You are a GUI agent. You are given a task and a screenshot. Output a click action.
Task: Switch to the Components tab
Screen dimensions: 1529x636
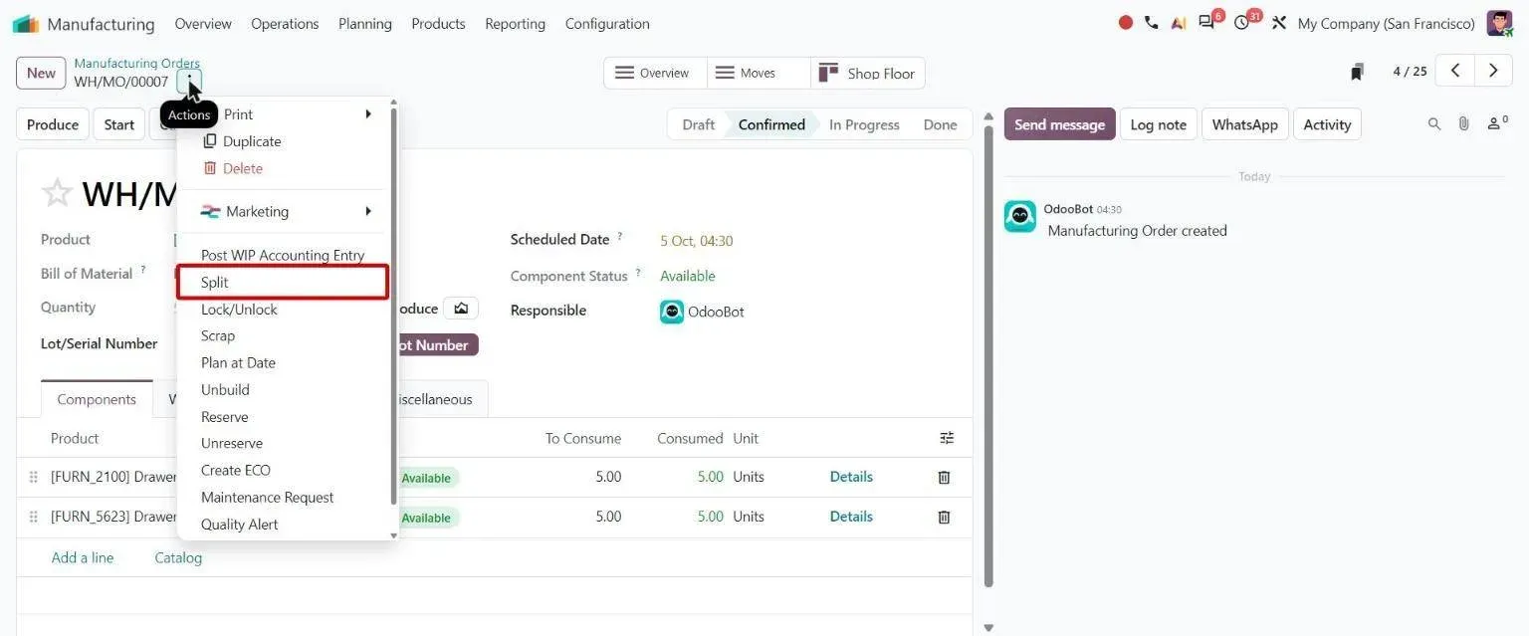[97, 399]
